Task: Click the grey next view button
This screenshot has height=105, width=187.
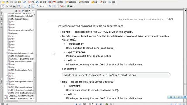Action: click(111, 104)
